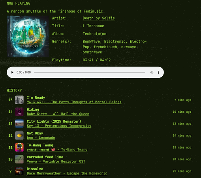This screenshot has height=178, width=201.
Task: Open settoshi tonami - Tu-Wang Twang link
Action: coord(57,150)
